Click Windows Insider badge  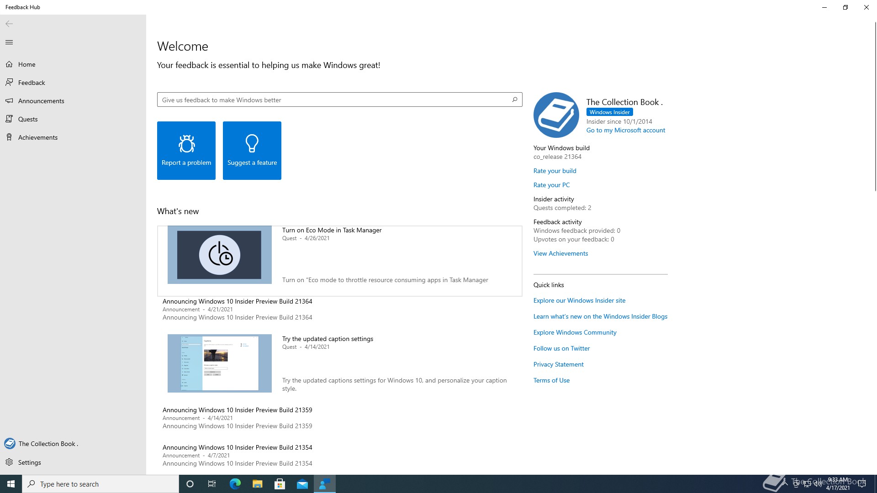[609, 112]
